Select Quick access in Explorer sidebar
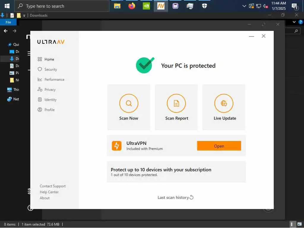The image size is (304, 228). pyautogui.click(x=13, y=45)
